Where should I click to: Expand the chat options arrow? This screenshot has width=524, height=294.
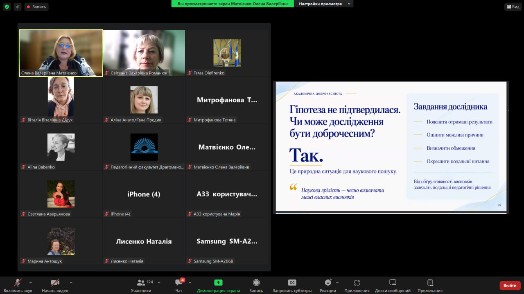[x=190, y=283]
